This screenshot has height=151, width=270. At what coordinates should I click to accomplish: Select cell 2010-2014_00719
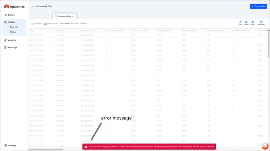(37, 55)
